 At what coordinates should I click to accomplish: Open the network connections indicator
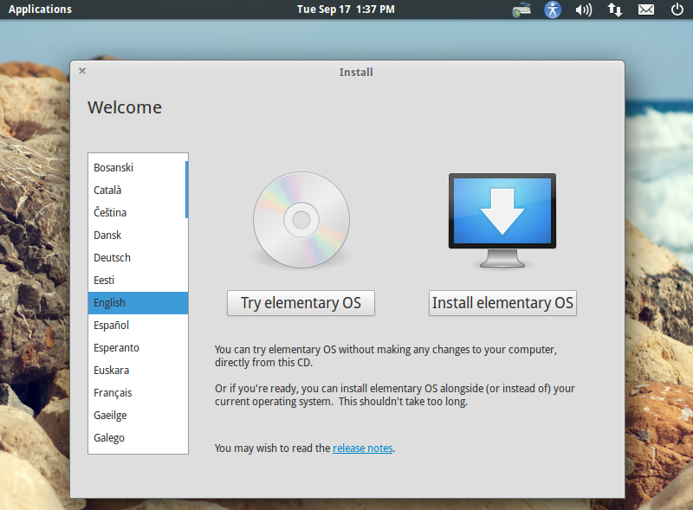tap(615, 10)
